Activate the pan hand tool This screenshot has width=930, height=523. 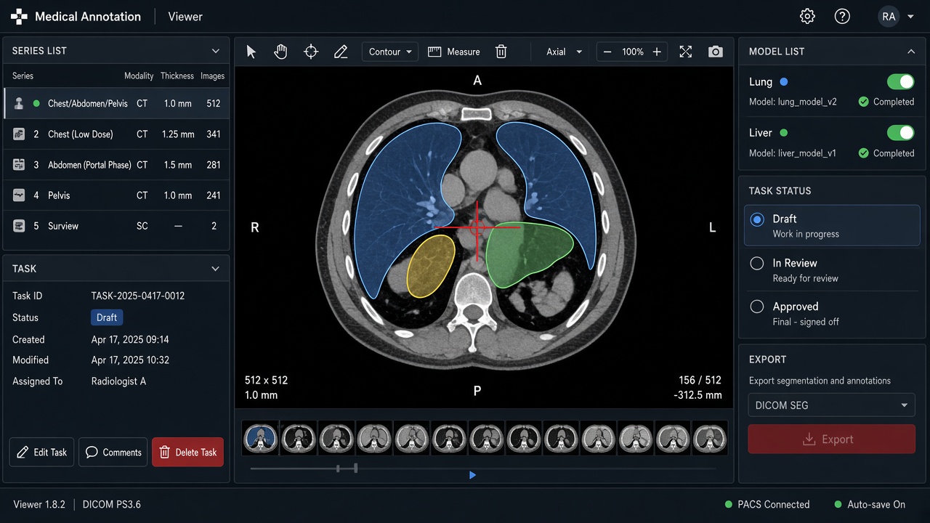point(280,52)
